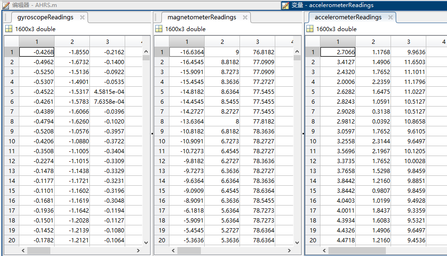
Task: Click the accelerometerReadings variable window title
Action: click(364, 5)
